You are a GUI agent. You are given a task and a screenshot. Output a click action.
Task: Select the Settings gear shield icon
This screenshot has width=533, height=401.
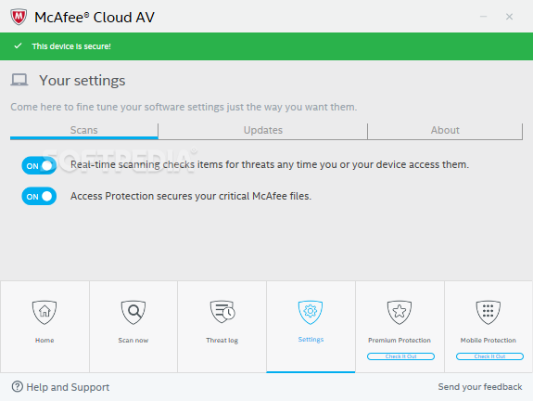tap(311, 312)
